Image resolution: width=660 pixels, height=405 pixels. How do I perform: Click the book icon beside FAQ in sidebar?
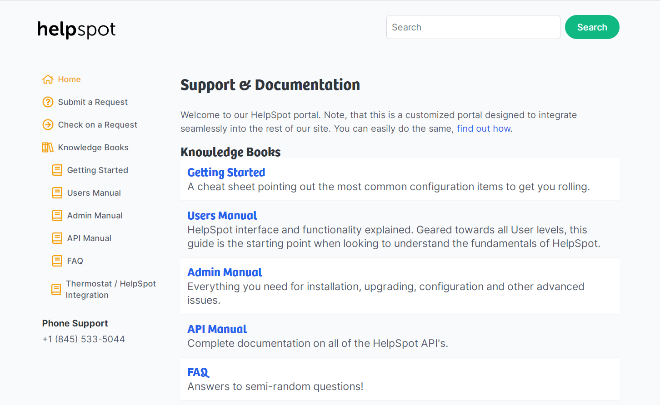click(x=57, y=261)
